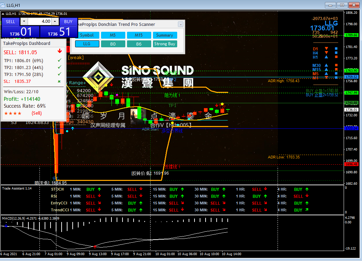This screenshot has height=261, width=362.
Task: Click the SELL button in one-click trading panel
Action: coord(10,22)
